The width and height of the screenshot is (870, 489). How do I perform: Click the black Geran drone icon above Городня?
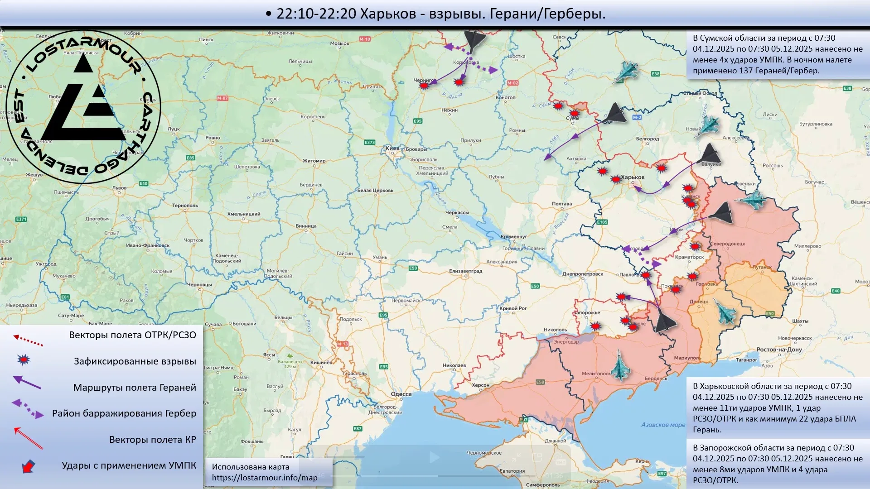click(x=474, y=41)
